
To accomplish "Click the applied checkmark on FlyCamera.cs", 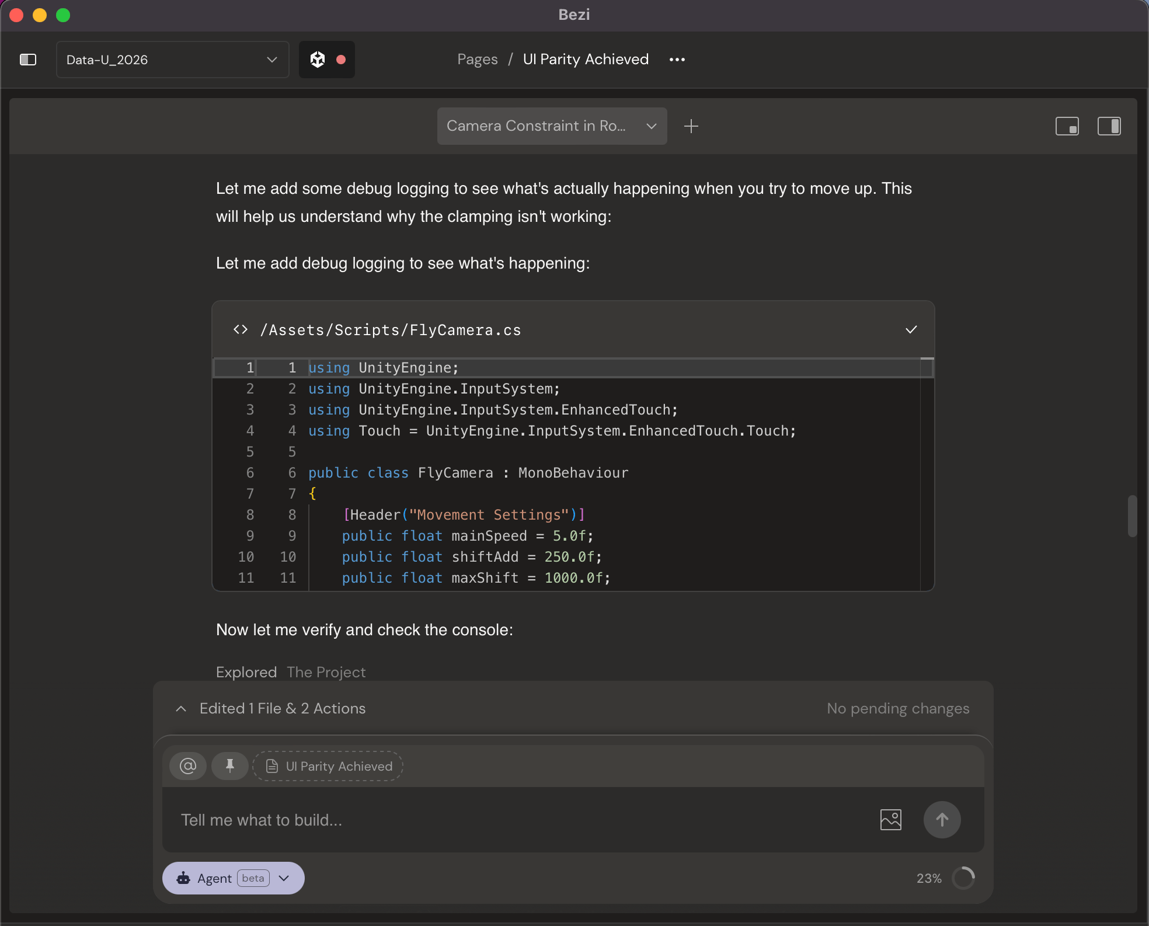I will pos(911,330).
